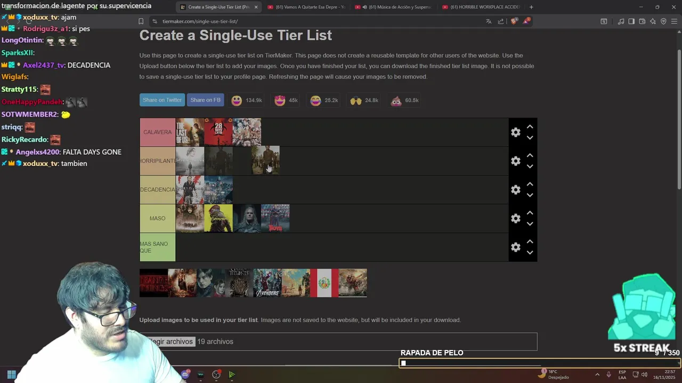Open the Windows Start menu
Viewport: 682px width, 383px height.
12,374
